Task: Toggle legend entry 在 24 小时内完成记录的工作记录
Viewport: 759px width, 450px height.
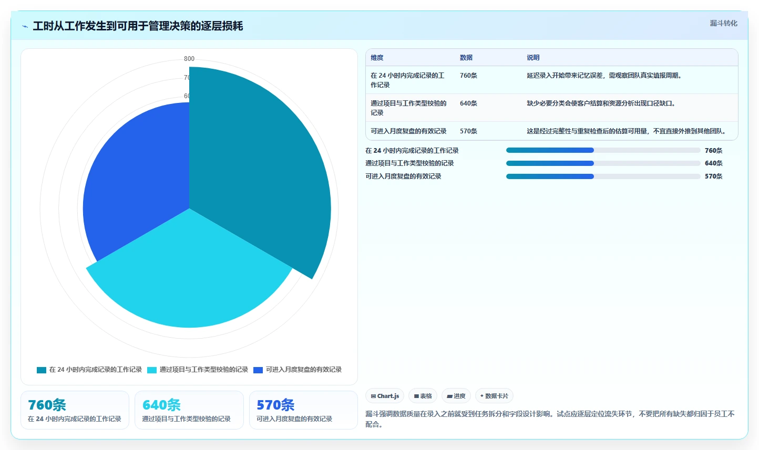Action: (89, 370)
